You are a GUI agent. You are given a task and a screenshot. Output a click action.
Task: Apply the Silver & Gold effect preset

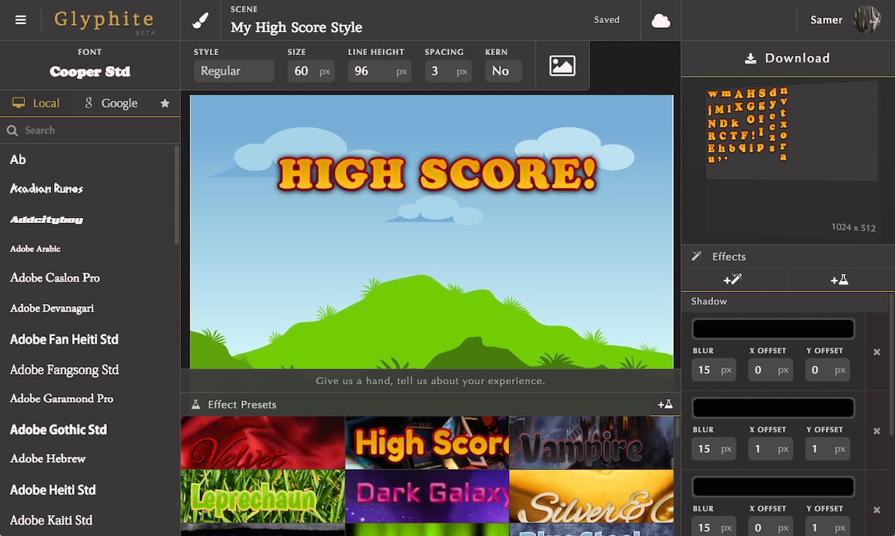(x=592, y=496)
